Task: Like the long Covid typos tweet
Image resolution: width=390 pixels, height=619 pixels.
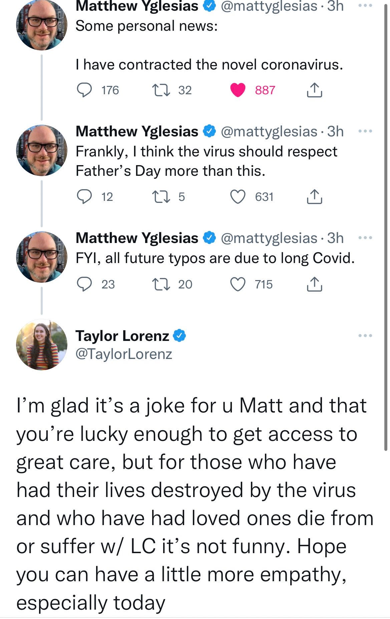Action: [238, 284]
